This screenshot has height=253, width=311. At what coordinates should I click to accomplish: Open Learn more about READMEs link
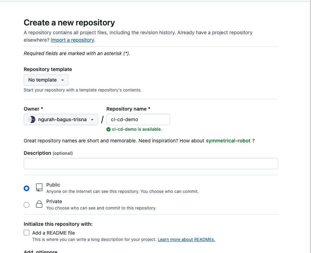coord(186,239)
